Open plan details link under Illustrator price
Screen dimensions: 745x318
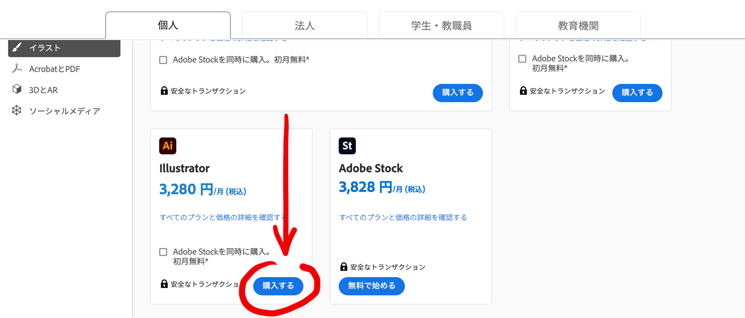(221, 217)
